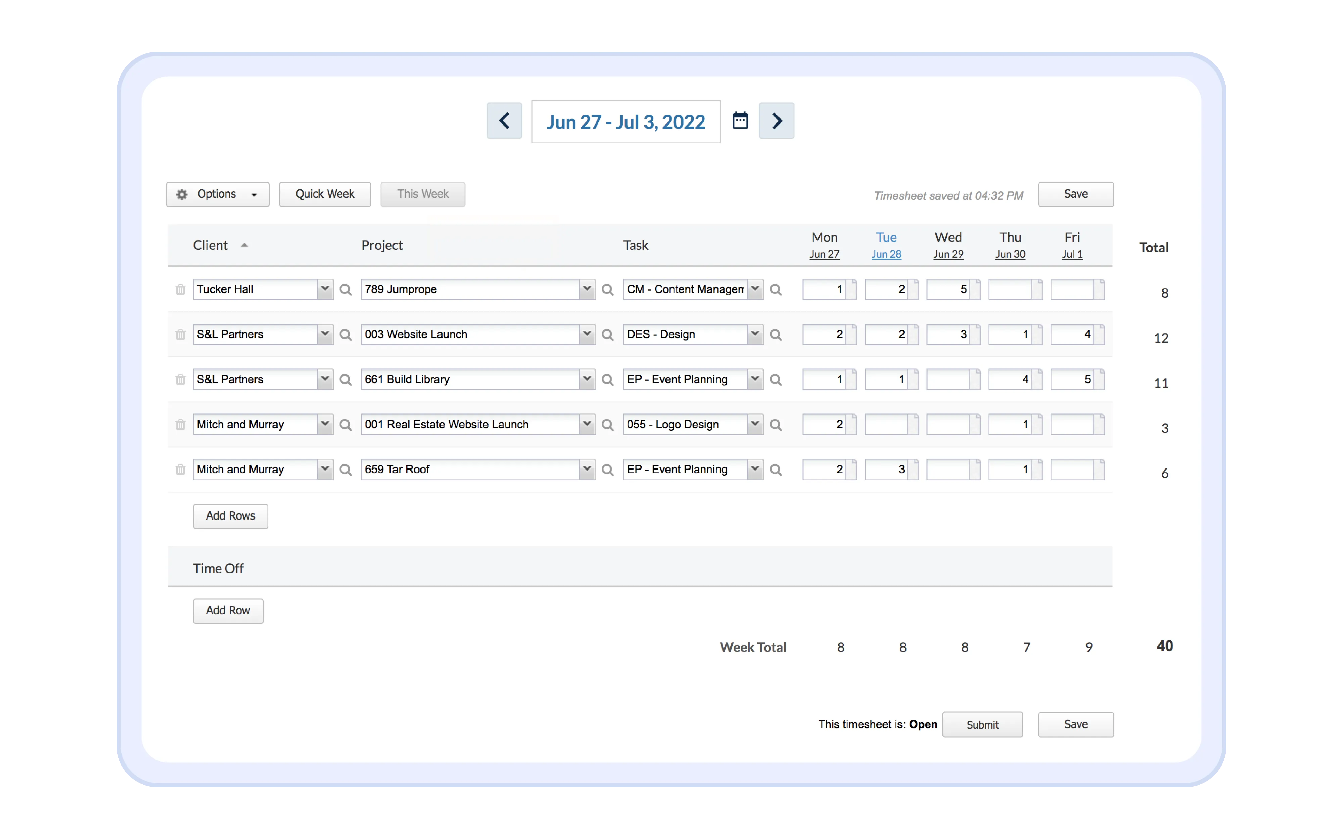Viewport: 1343px width, 839px height.
Task: Click the Quick Week button
Action: pyautogui.click(x=325, y=194)
